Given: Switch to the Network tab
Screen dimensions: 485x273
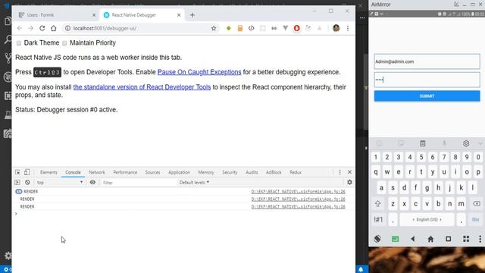Looking at the screenshot, I should 97,172.
